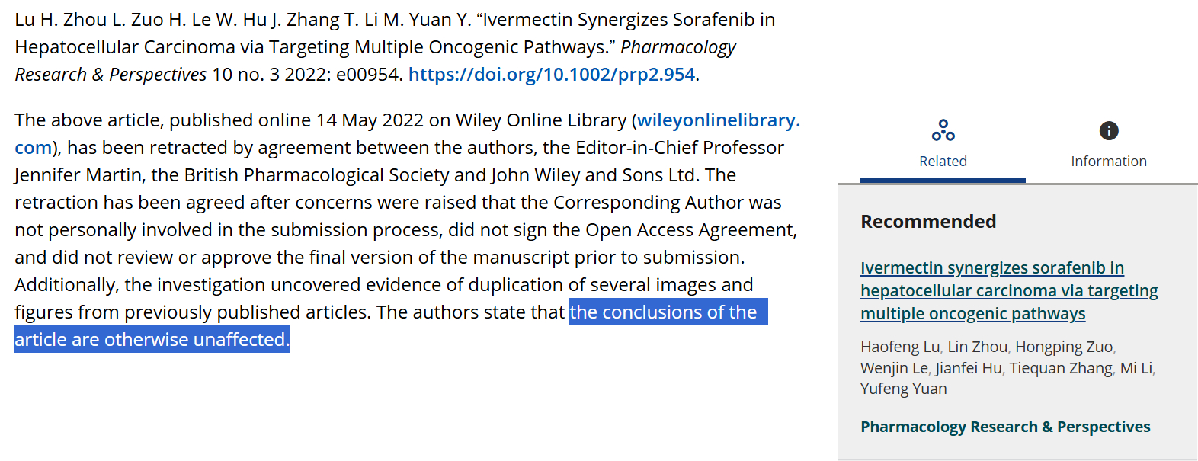Click the Information 'i' circle icon
This screenshot has height=461, width=1198.
click(x=1109, y=131)
